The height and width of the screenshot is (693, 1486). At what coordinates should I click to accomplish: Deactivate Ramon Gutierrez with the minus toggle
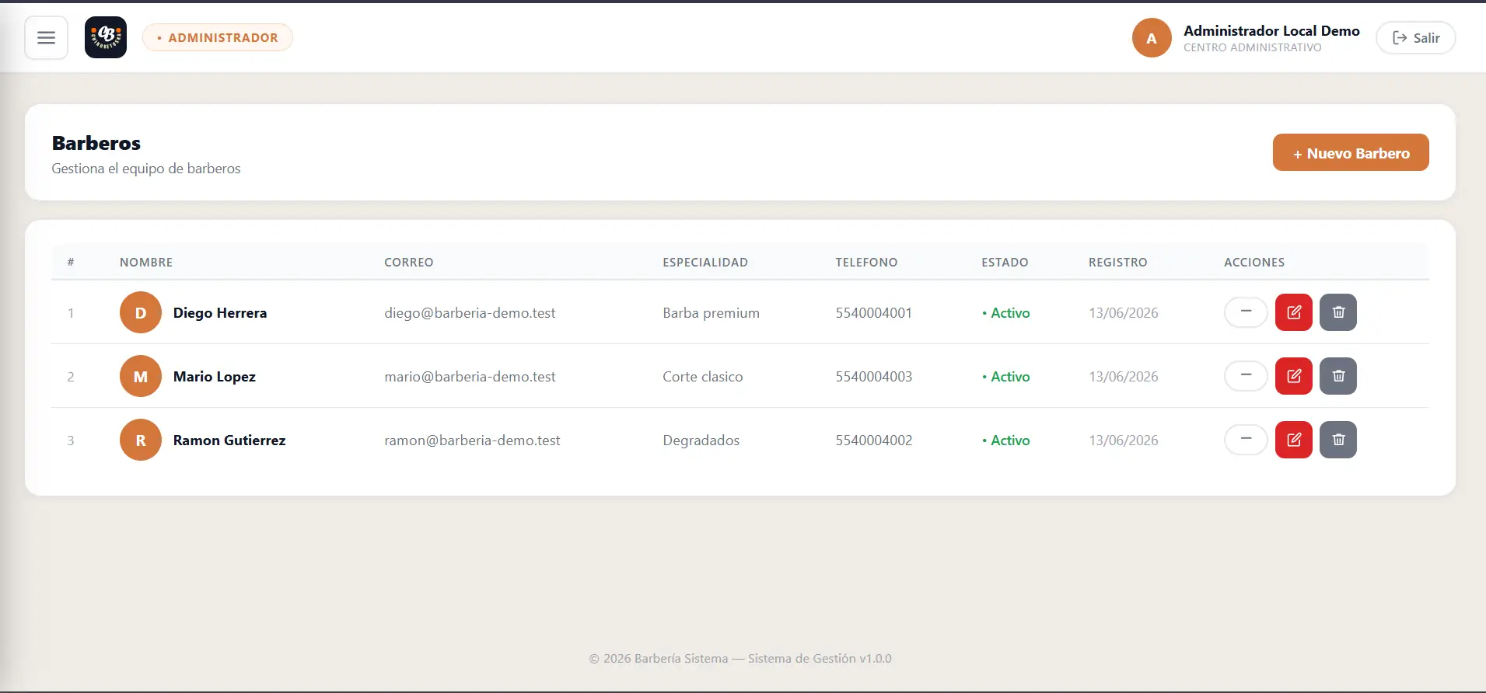coord(1246,440)
